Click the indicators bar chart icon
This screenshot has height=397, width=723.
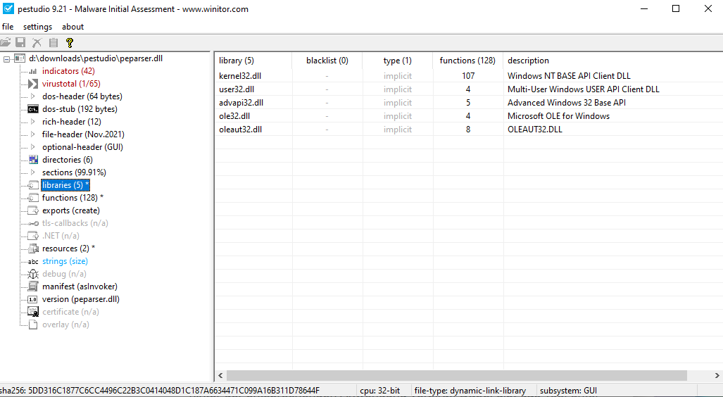[33, 71]
